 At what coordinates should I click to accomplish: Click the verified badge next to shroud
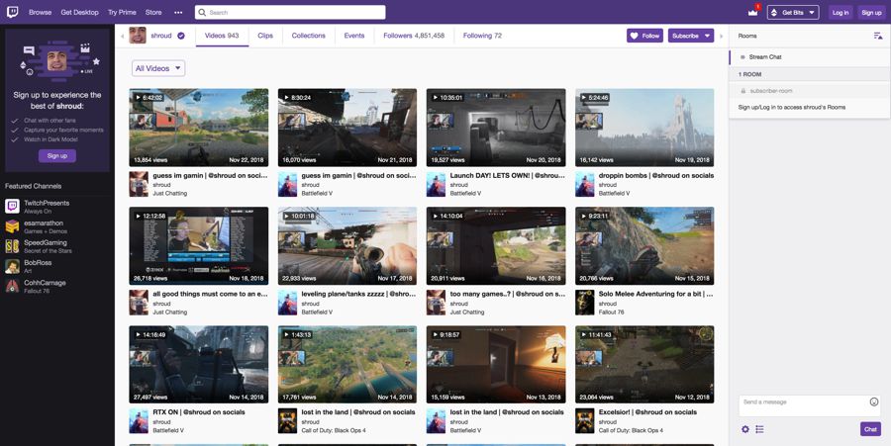click(181, 36)
